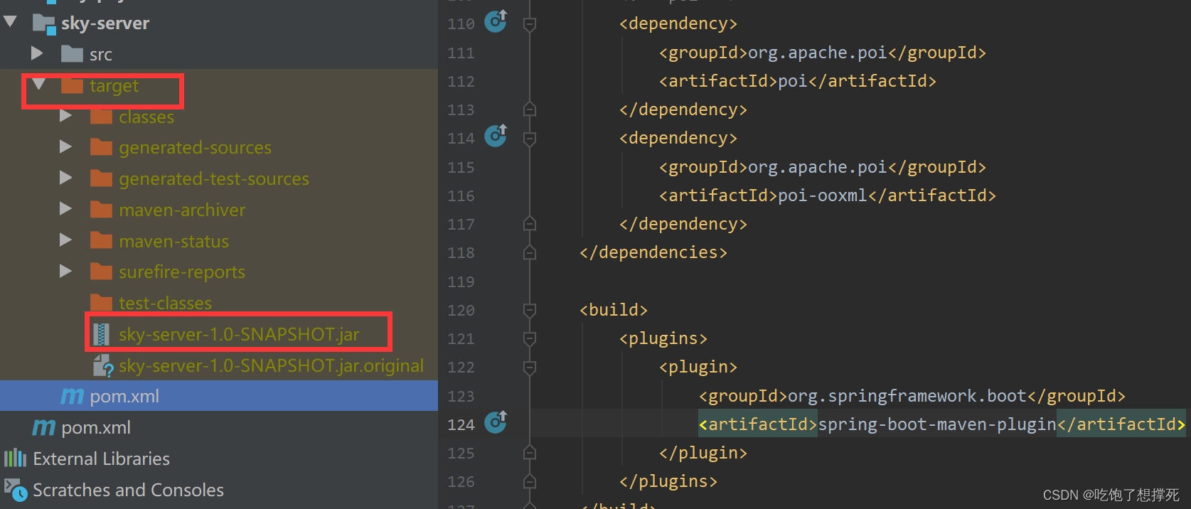Expand the surefire-reports folder
Image resolution: width=1191 pixels, height=509 pixels.
tap(65, 271)
